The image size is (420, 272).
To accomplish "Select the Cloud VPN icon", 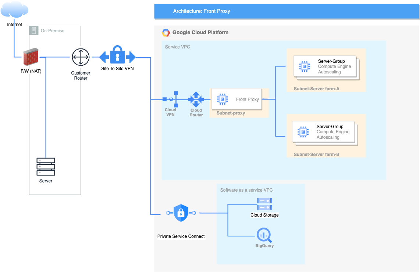I will point(170,99).
